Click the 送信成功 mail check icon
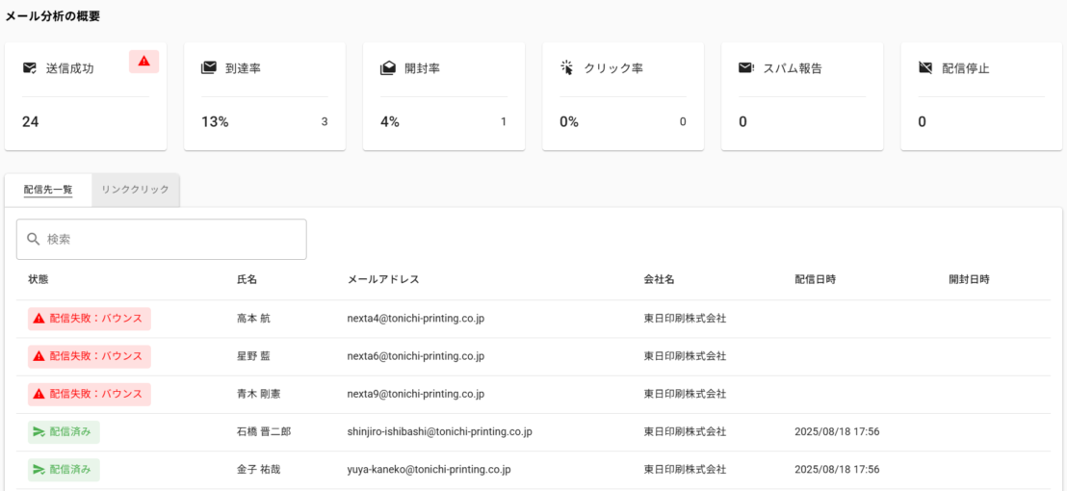The image size is (1067, 491). [30, 68]
